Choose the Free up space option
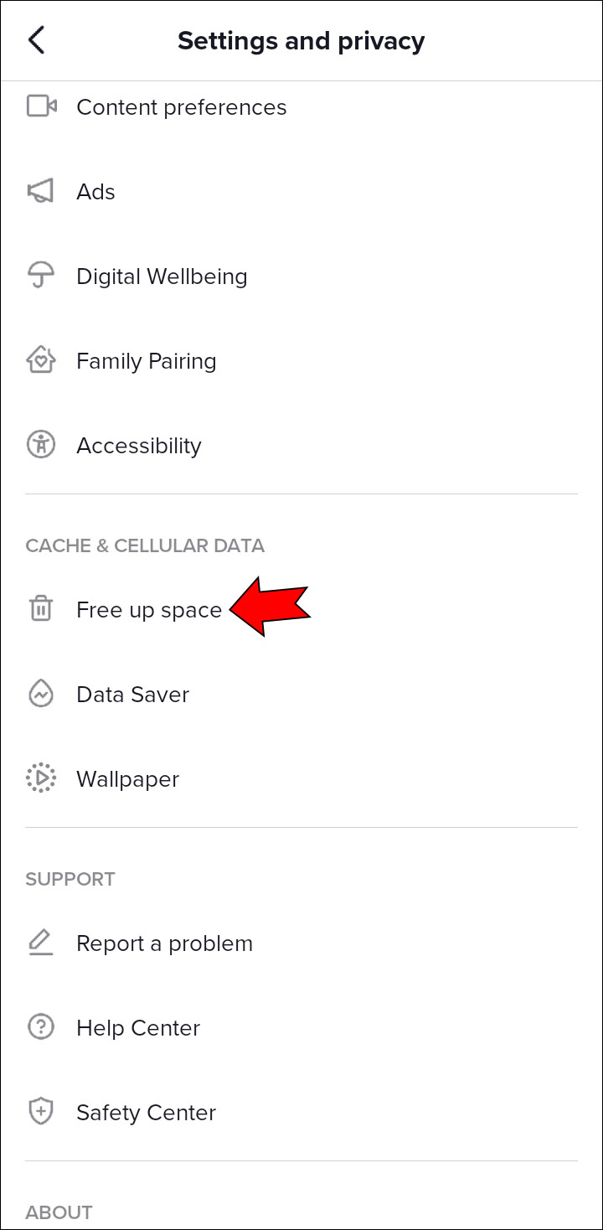Screen dimensions: 603x1230 (149, 610)
